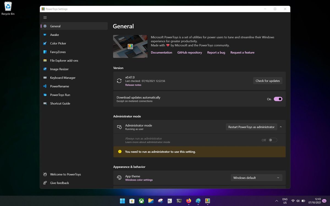This screenshot has height=206, width=330.
Task: Show hidden icons in the system tray
Action: [x=277, y=201]
